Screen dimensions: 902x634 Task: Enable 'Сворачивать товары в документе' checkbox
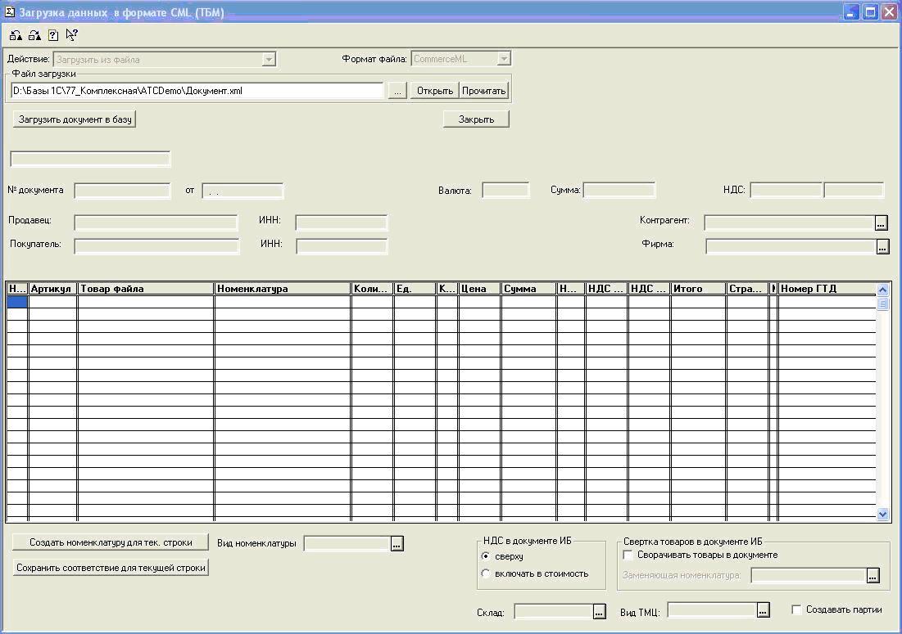628,555
